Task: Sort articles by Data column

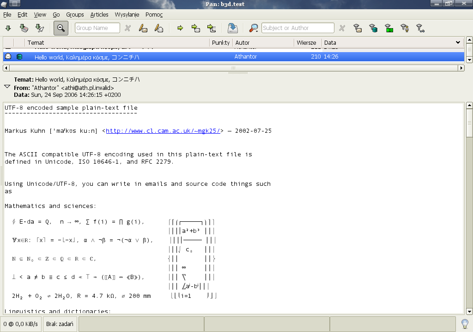Action: (392, 43)
